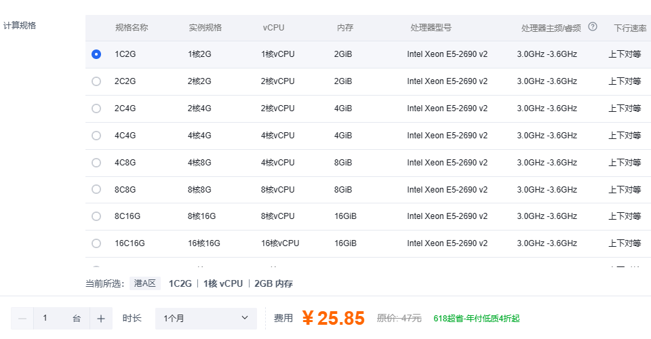Click the 港A区 region tag
The image size is (651, 339).
coord(145,283)
